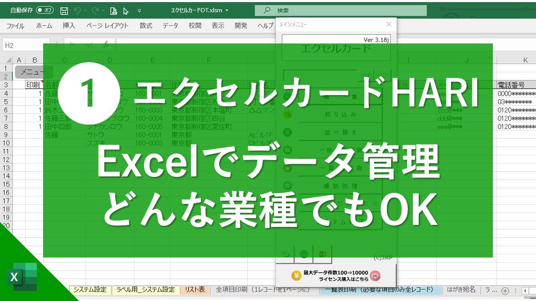The height and width of the screenshot is (301, 536).
Task: Click the 絞り込み button in Main Menu
Action: pyautogui.click(x=341, y=114)
